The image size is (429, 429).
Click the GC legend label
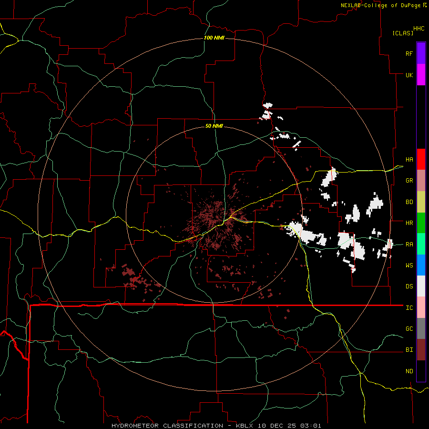409,329
